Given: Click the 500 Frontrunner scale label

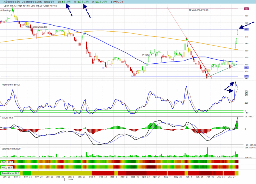Looking at the screenshot, I should [246, 91].
